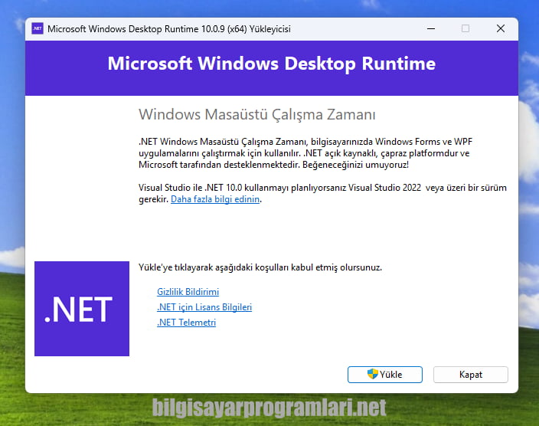Click the disabled maximize button

click(465, 28)
